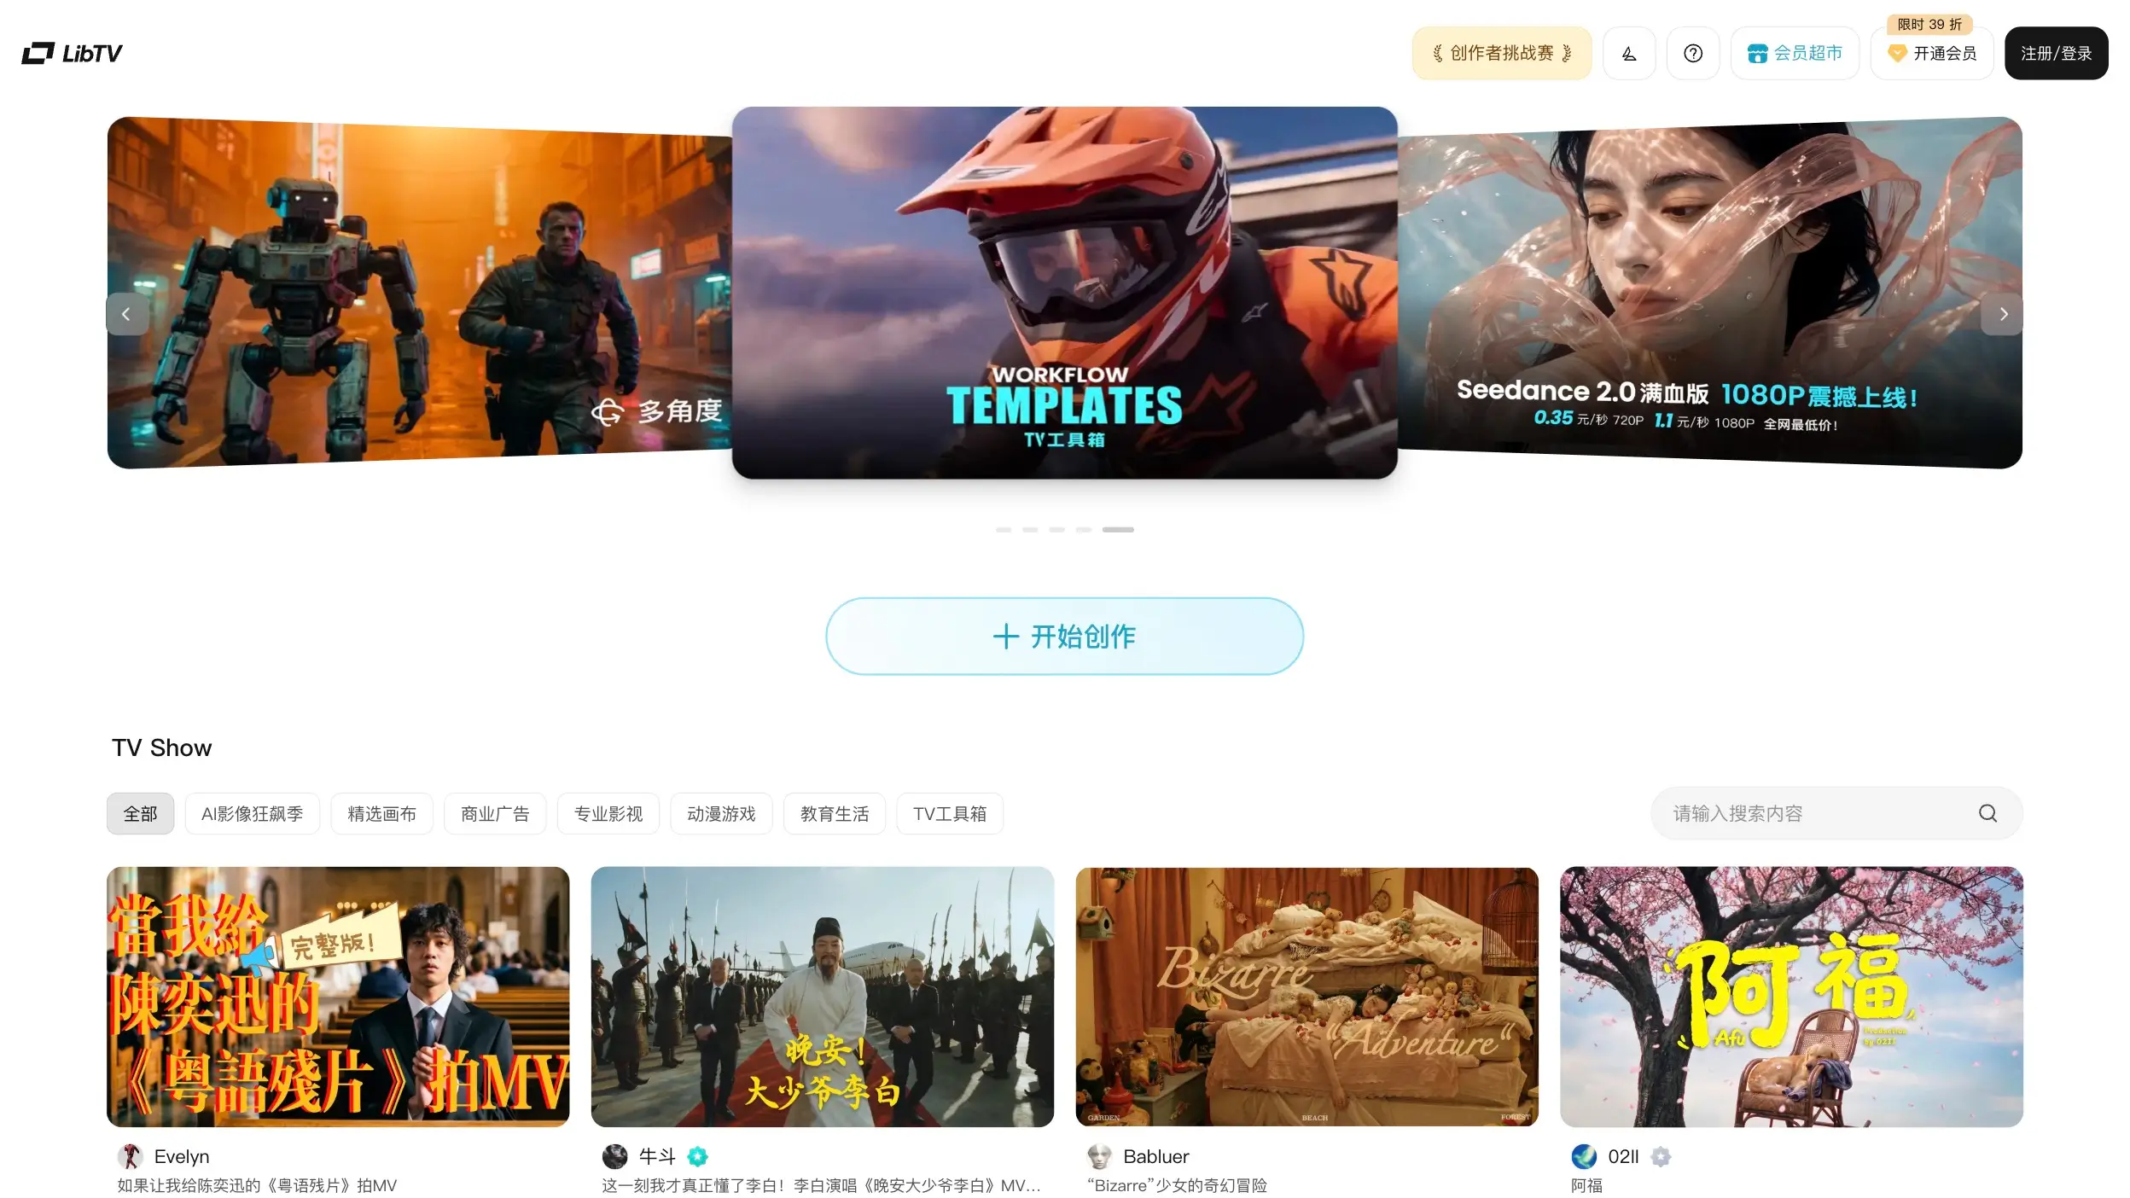Click the search magnifier icon
Screen dimensions: 2130x1198
[x=1987, y=813]
